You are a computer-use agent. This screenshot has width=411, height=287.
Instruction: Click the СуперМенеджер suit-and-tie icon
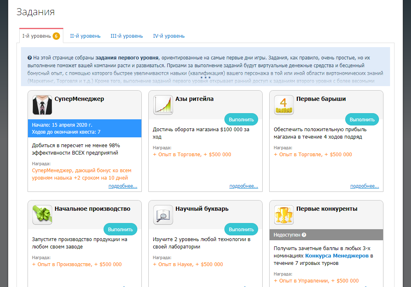(x=42, y=105)
